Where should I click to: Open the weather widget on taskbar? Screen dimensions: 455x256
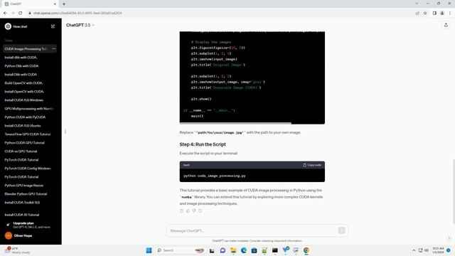17,250
